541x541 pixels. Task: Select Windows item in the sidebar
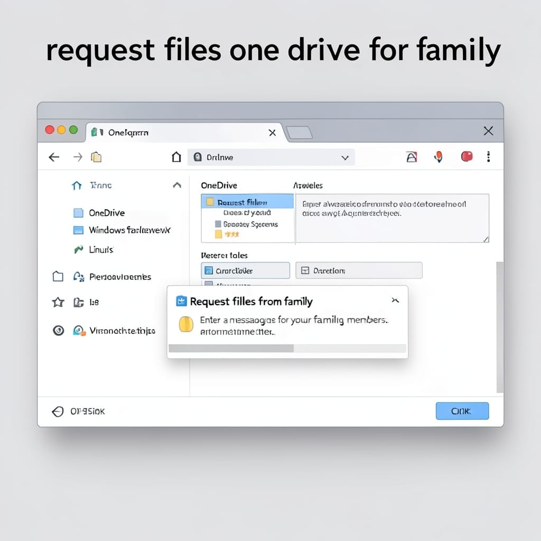pyautogui.click(x=122, y=230)
